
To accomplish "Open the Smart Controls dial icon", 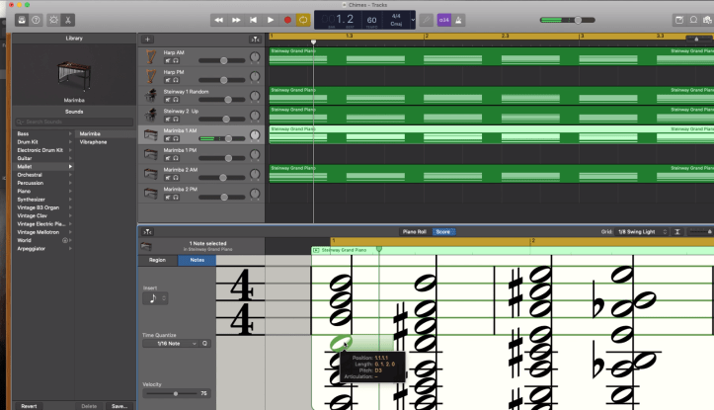I will click(51, 20).
